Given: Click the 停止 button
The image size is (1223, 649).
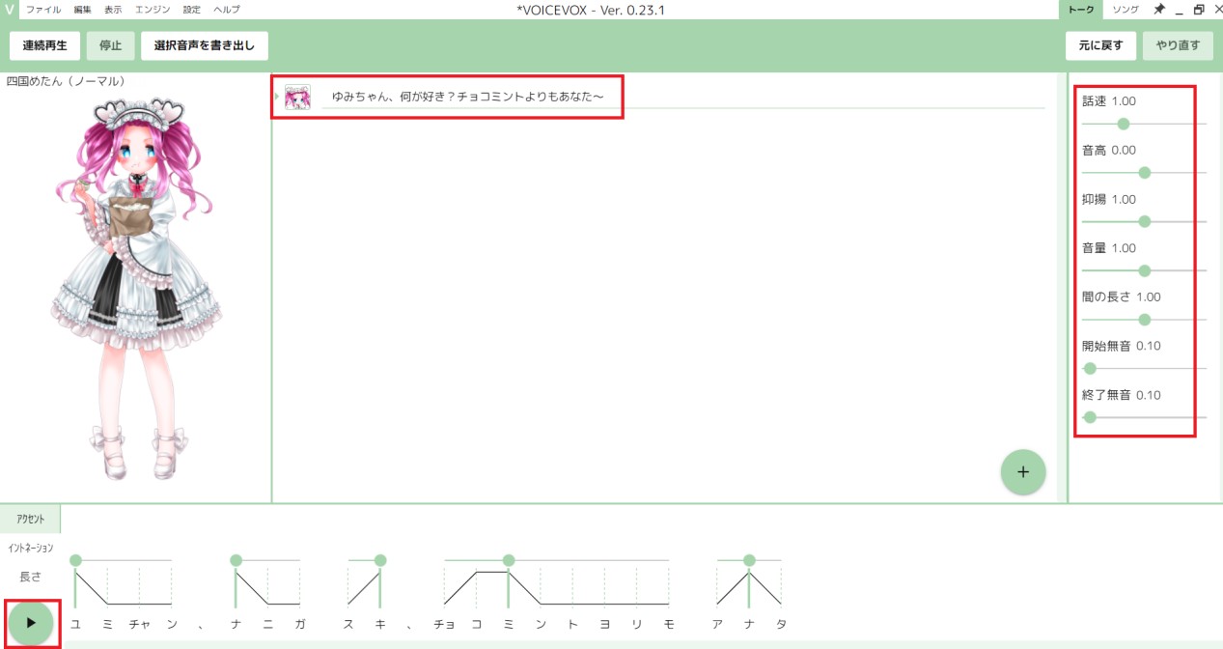Looking at the screenshot, I should [110, 45].
